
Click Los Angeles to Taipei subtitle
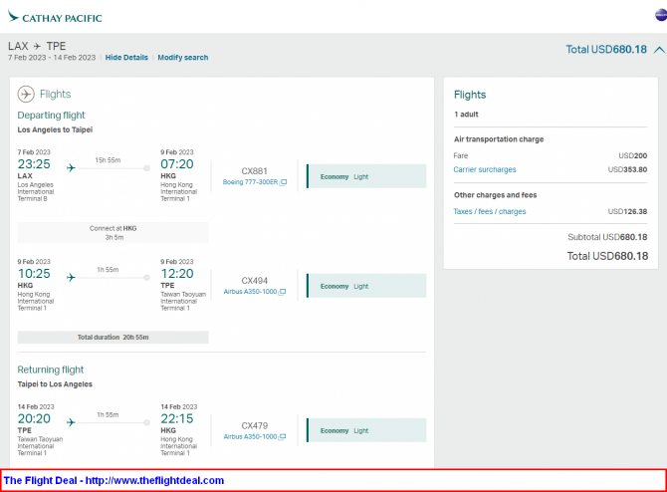point(55,129)
